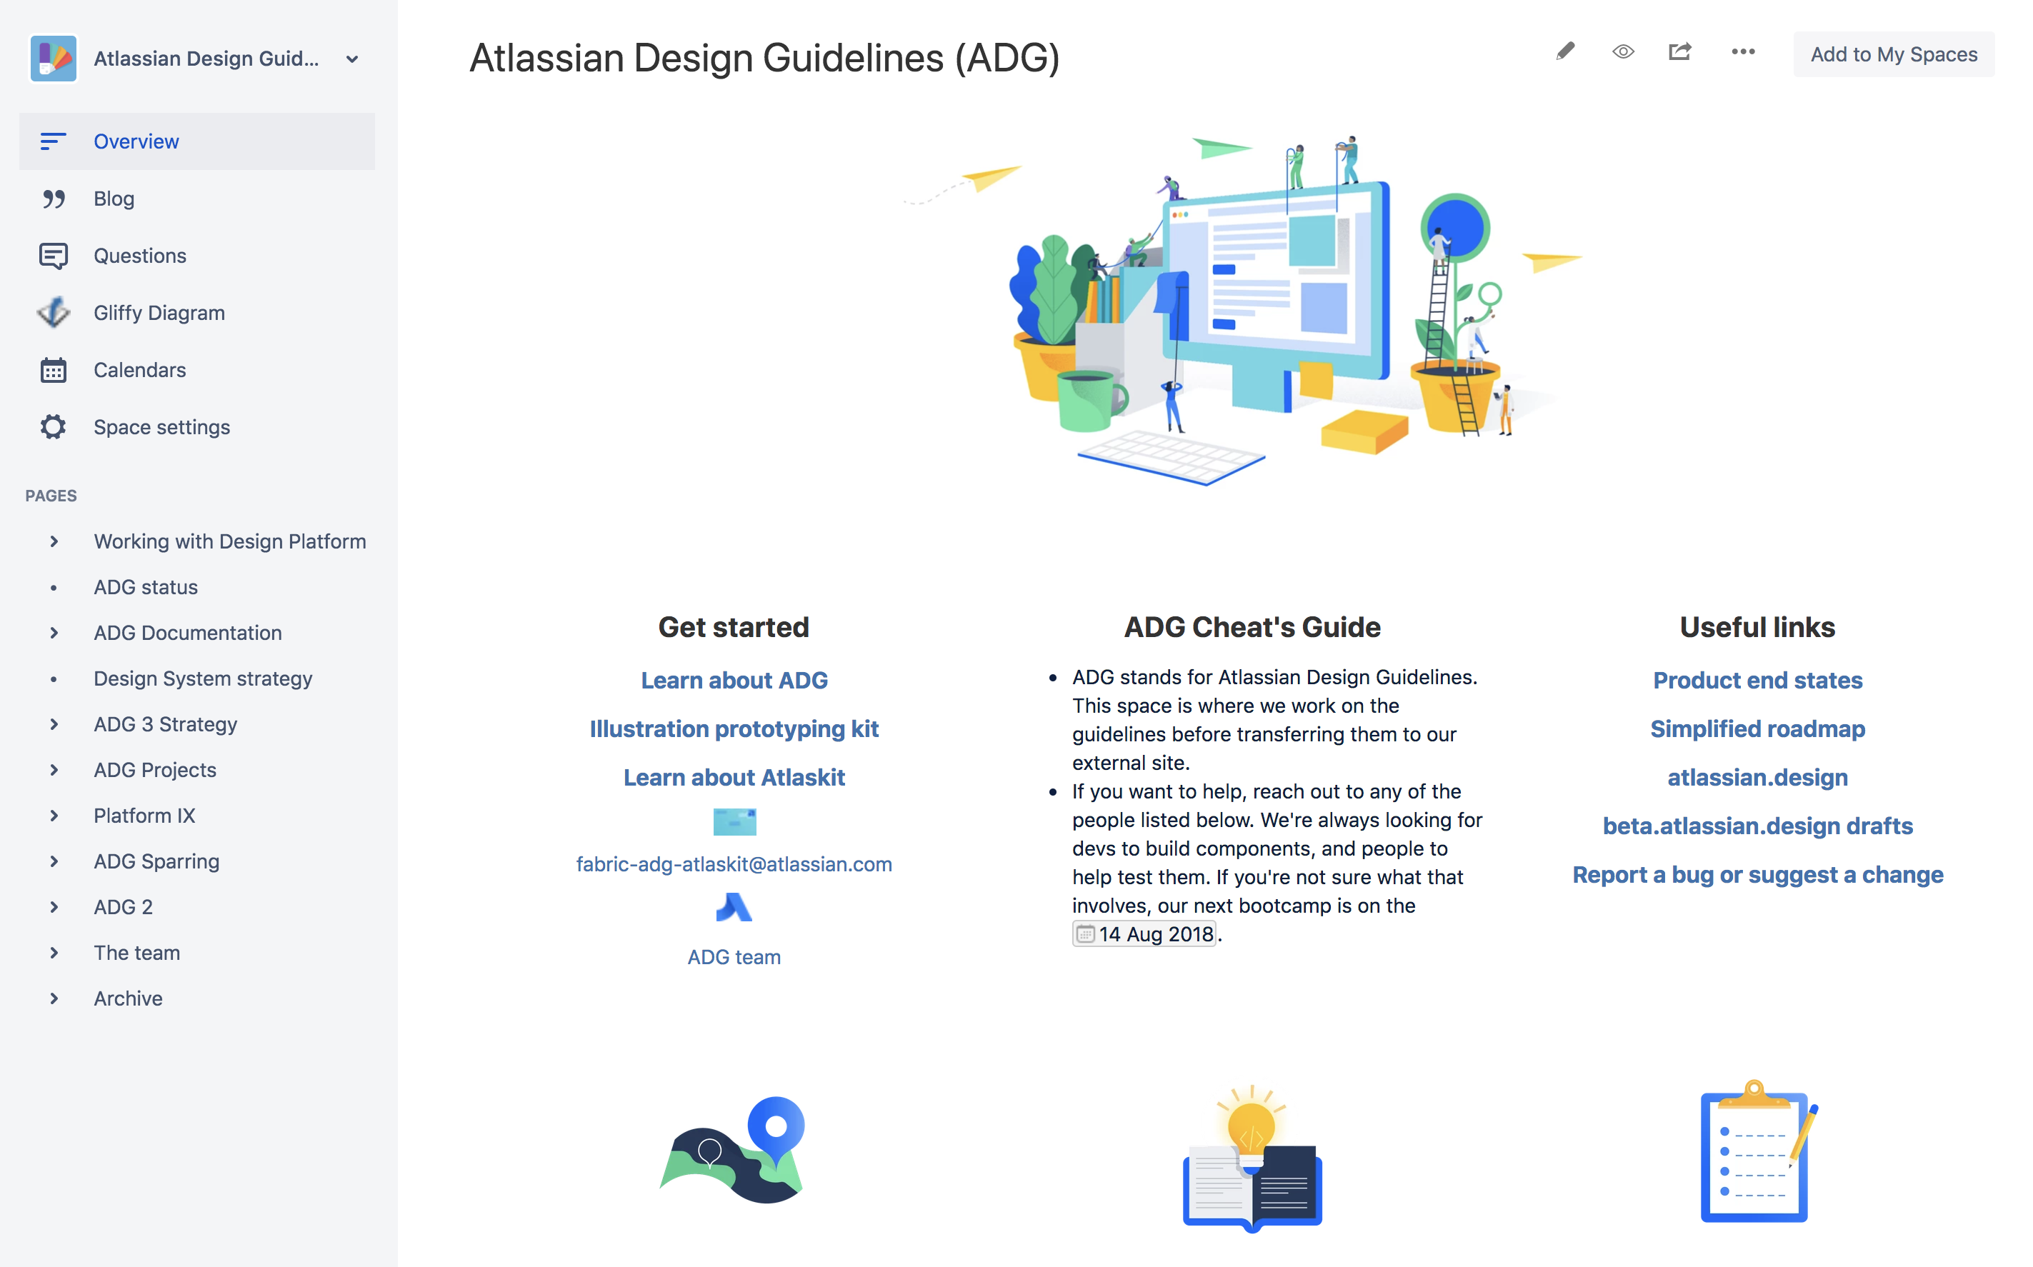Click the Space settings gear icon
The width and height of the screenshot is (2033, 1267).
(x=54, y=426)
